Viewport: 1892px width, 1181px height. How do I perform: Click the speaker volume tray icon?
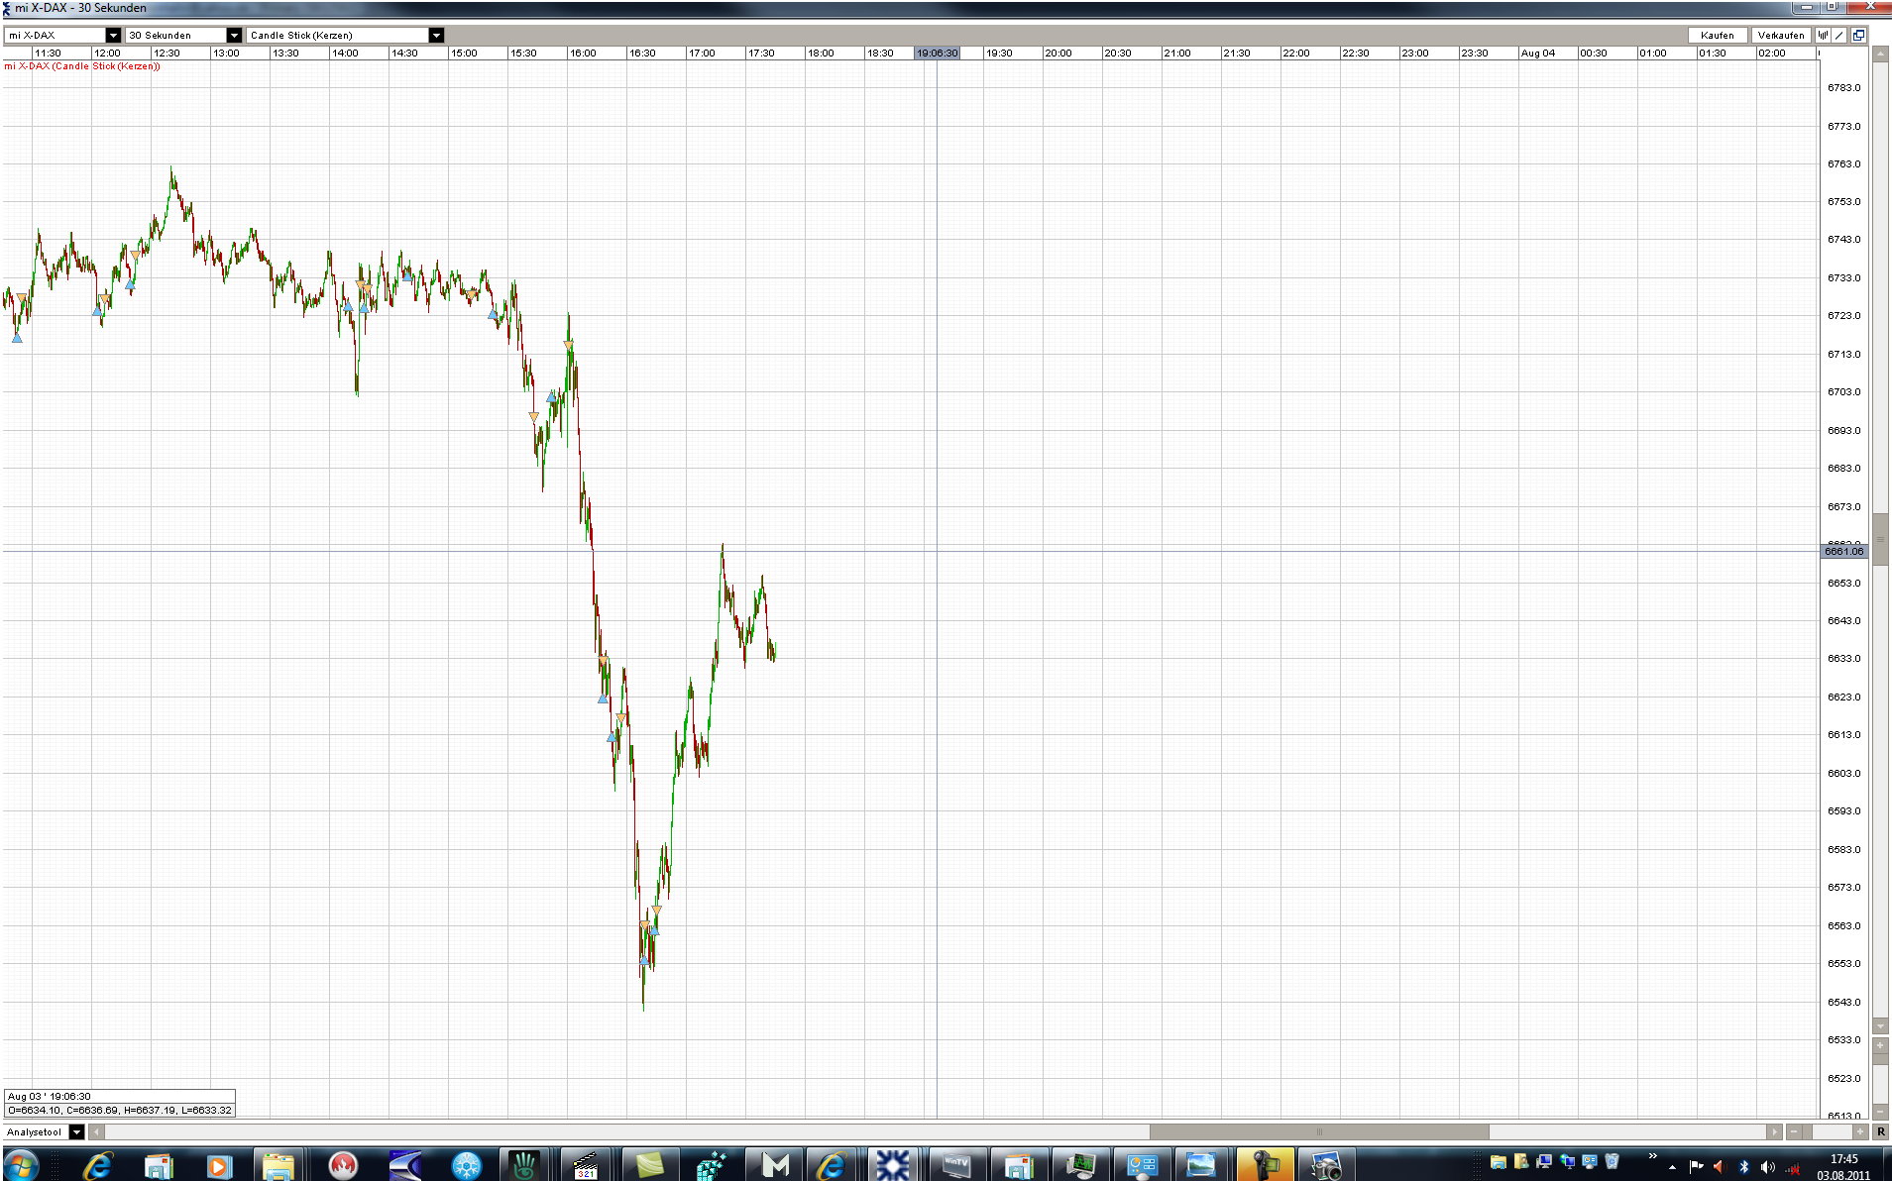coord(1767,1167)
